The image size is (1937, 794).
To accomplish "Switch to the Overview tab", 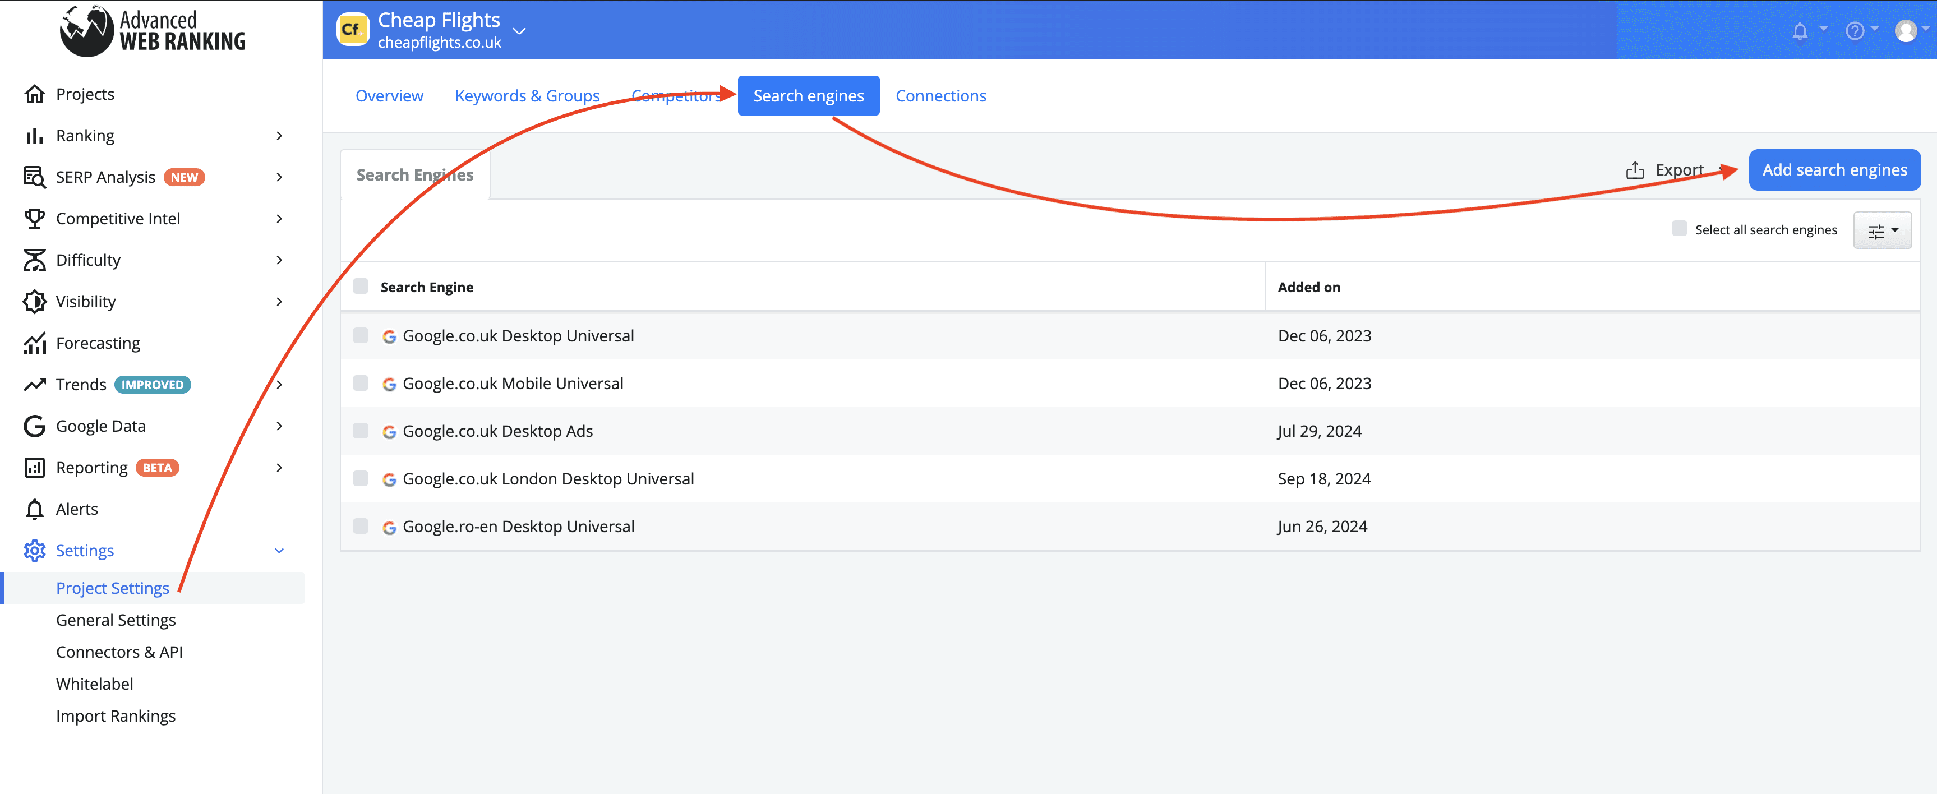I will coord(390,95).
